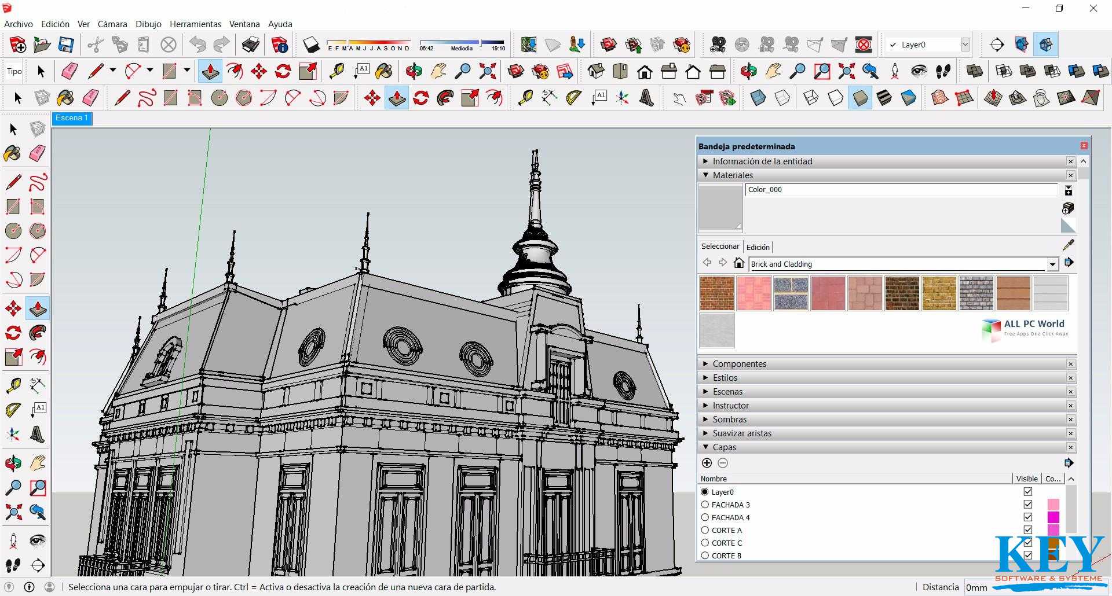Select the Push/Pull tool in left toolbar
Screen dimensions: 1112x596
(x=38, y=308)
